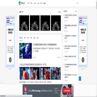Click Learn More in the Berklee ad
The image size is (97, 97).
click(67, 91)
